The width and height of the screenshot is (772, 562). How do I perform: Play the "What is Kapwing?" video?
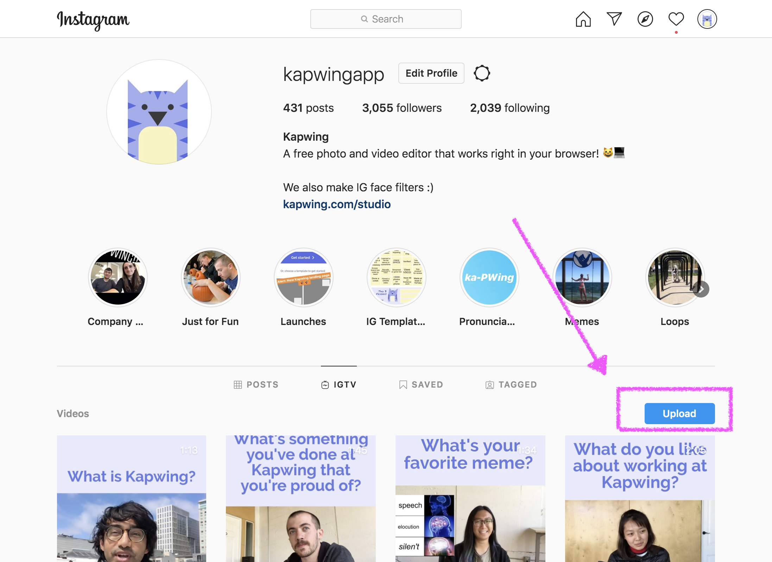(132, 498)
